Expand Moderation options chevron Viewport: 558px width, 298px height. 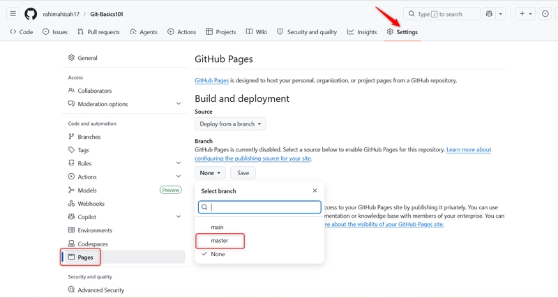[x=179, y=103]
